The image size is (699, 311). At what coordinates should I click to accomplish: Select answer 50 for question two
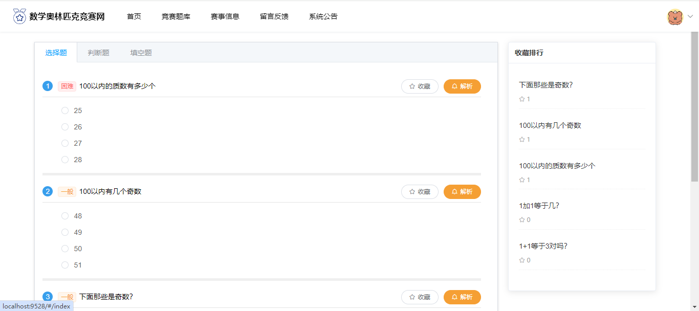65,249
